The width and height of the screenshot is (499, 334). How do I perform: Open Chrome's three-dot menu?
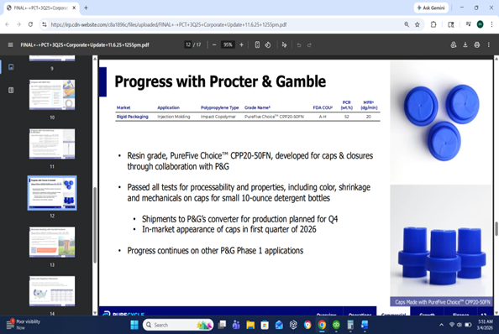coord(491,24)
